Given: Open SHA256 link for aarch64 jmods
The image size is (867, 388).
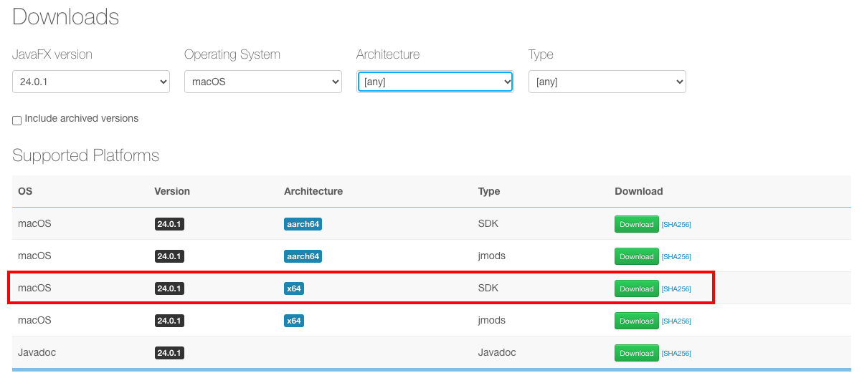Looking at the screenshot, I should 676,257.
